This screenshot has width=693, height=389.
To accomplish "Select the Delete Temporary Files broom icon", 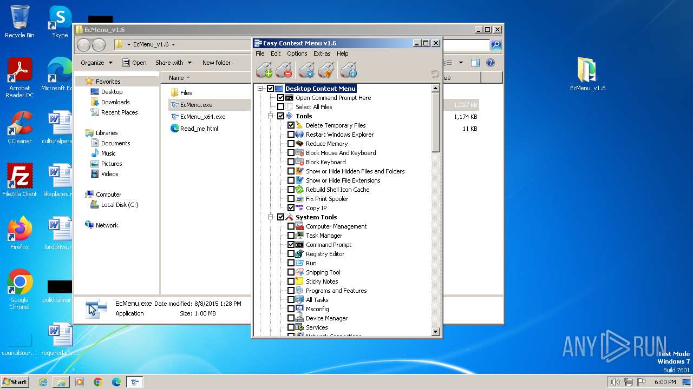I will click(x=299, y=125).
